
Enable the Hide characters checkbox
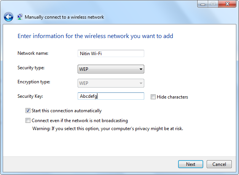[x=153, y=97]
